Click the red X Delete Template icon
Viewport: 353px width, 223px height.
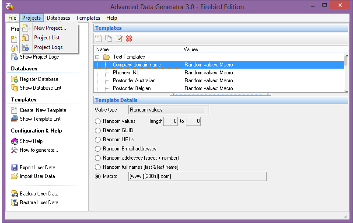tap(129, 38)
